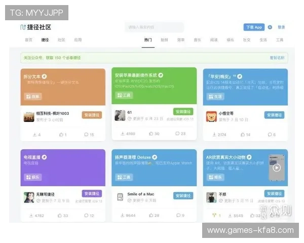The image size is (304, 243).
Task: Open the 电视直播 card title
Action: [32, 157]
